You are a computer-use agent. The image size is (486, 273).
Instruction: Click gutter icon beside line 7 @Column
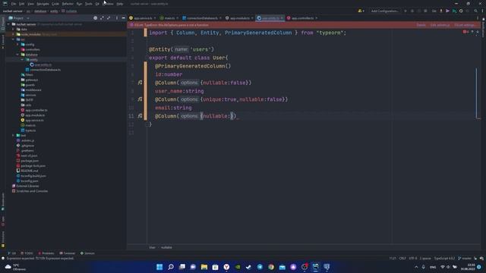140,83
